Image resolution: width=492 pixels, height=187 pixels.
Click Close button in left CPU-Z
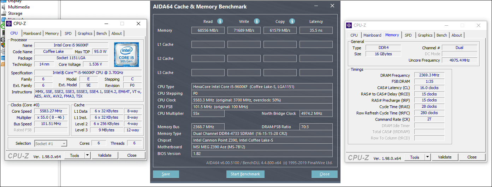[x=132, y=155]
